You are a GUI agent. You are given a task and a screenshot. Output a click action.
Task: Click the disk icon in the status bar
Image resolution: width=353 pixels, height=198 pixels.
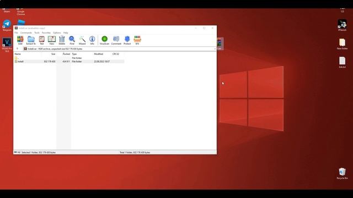click(15, 152)
